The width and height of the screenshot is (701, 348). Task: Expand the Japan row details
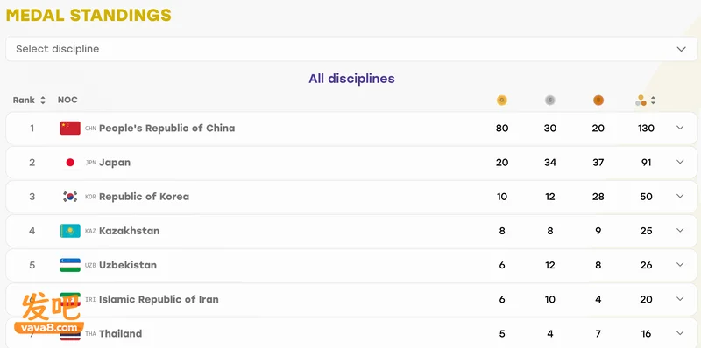(x=680, y=162)
